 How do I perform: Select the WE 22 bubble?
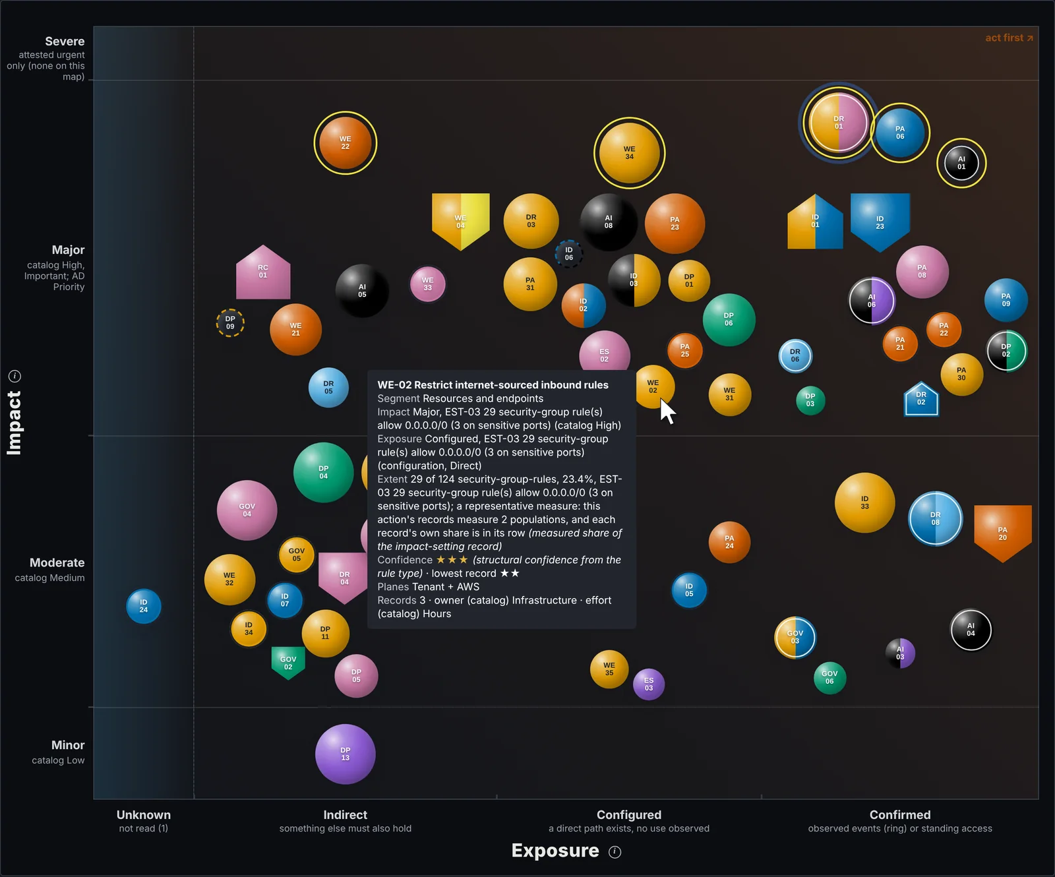click(346, 143)
